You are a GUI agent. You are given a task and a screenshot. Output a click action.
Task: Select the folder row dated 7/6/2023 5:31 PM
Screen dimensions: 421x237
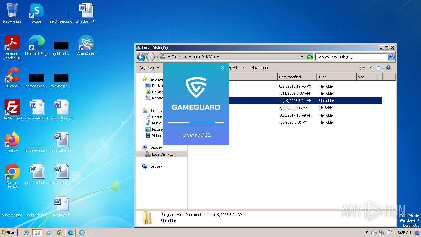point(285,122)
